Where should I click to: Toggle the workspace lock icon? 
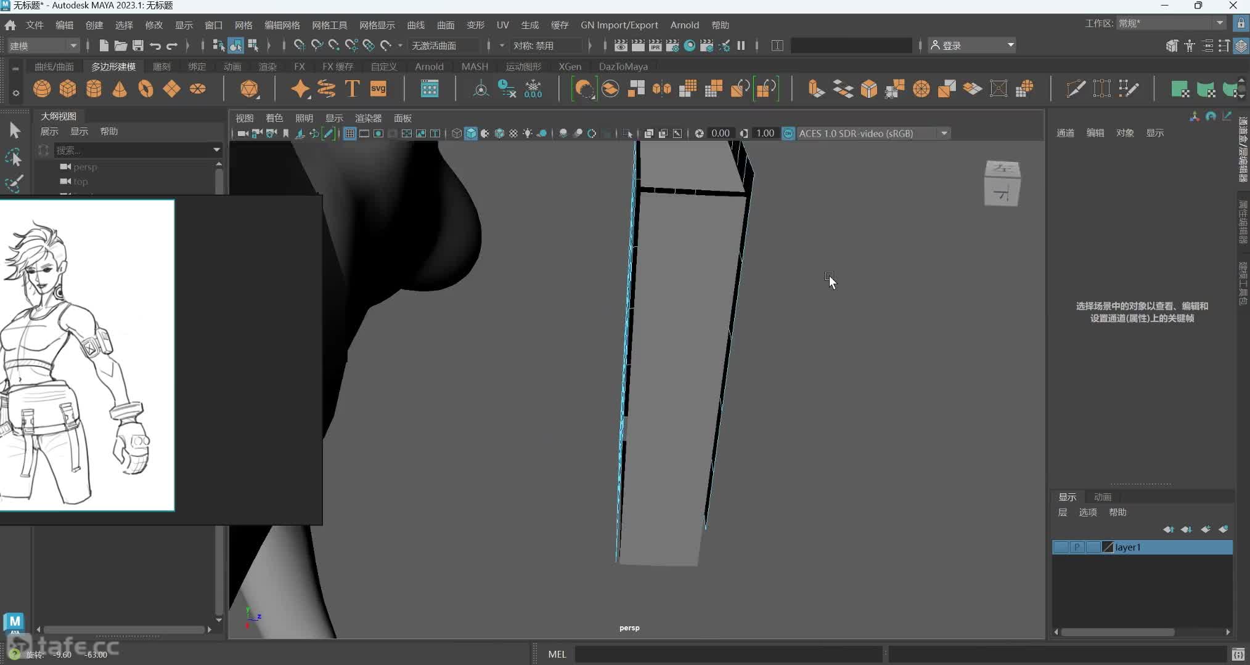(1241, 23)
